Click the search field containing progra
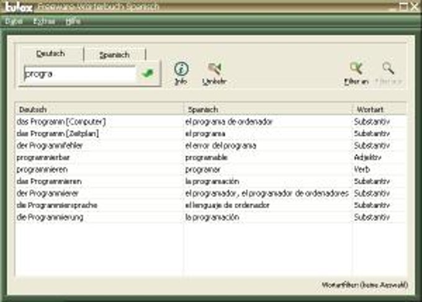Screen dimensions: 422x302 point(80,74)
